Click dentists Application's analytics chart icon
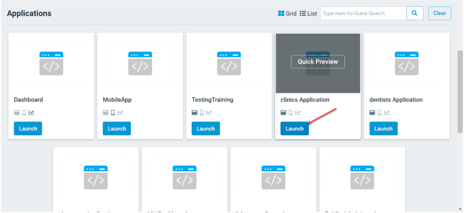The width and height of the screenshot is (464, 213). [387, 112]
